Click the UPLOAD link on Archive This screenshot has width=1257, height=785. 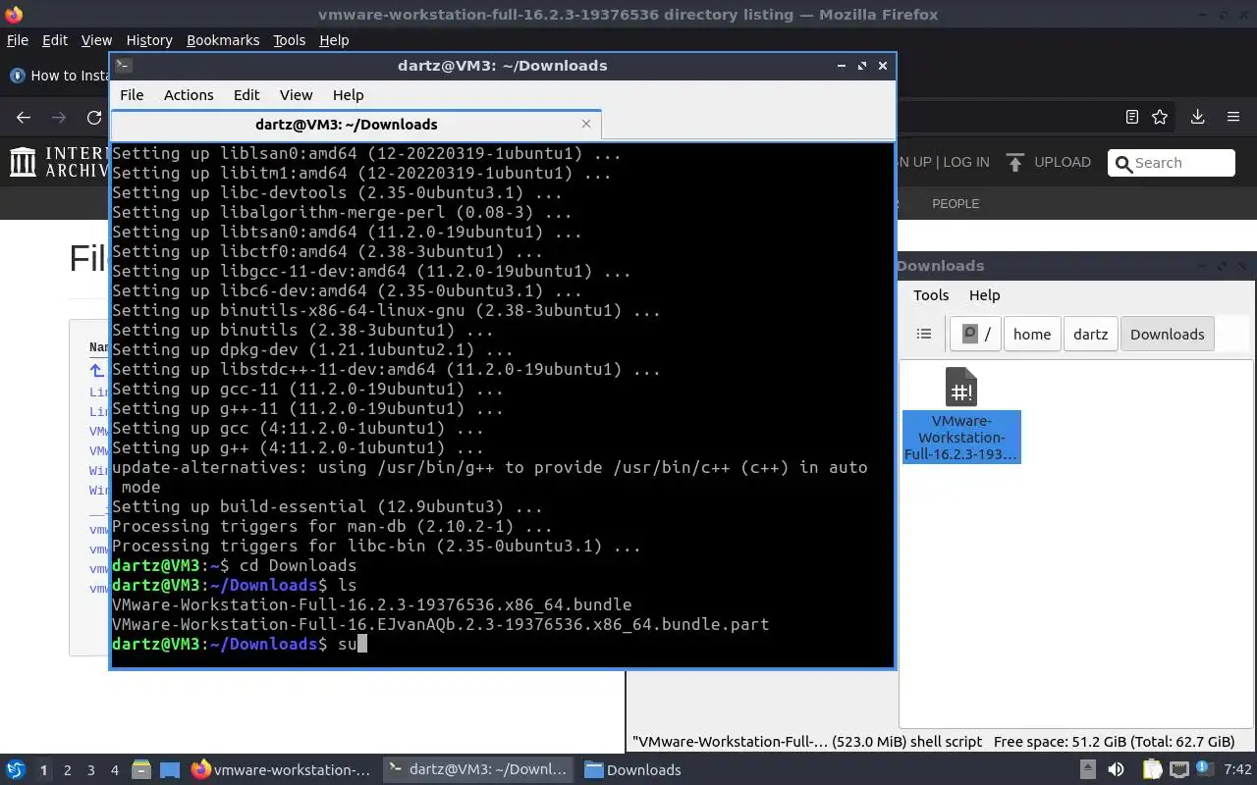coord(1062,162)
